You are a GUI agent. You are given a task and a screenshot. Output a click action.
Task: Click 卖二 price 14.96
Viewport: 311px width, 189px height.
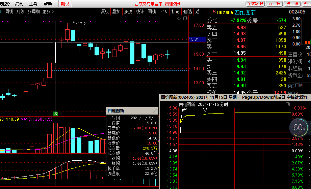pyautogui.click(x=240, y=47)
